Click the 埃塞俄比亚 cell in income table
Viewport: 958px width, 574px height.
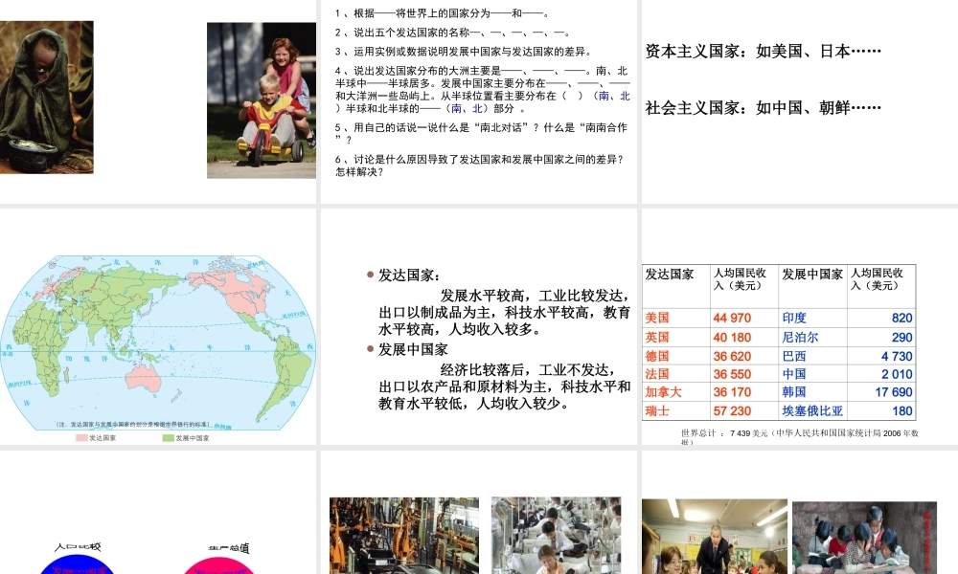pos(812,411)
